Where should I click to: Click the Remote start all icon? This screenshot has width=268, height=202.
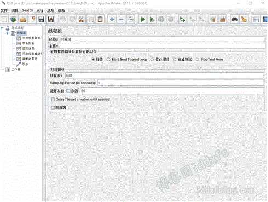coord(183,19)
